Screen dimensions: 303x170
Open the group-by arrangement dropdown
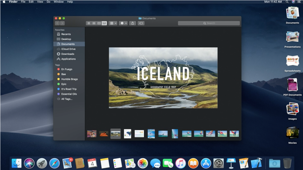click(113, 23)
